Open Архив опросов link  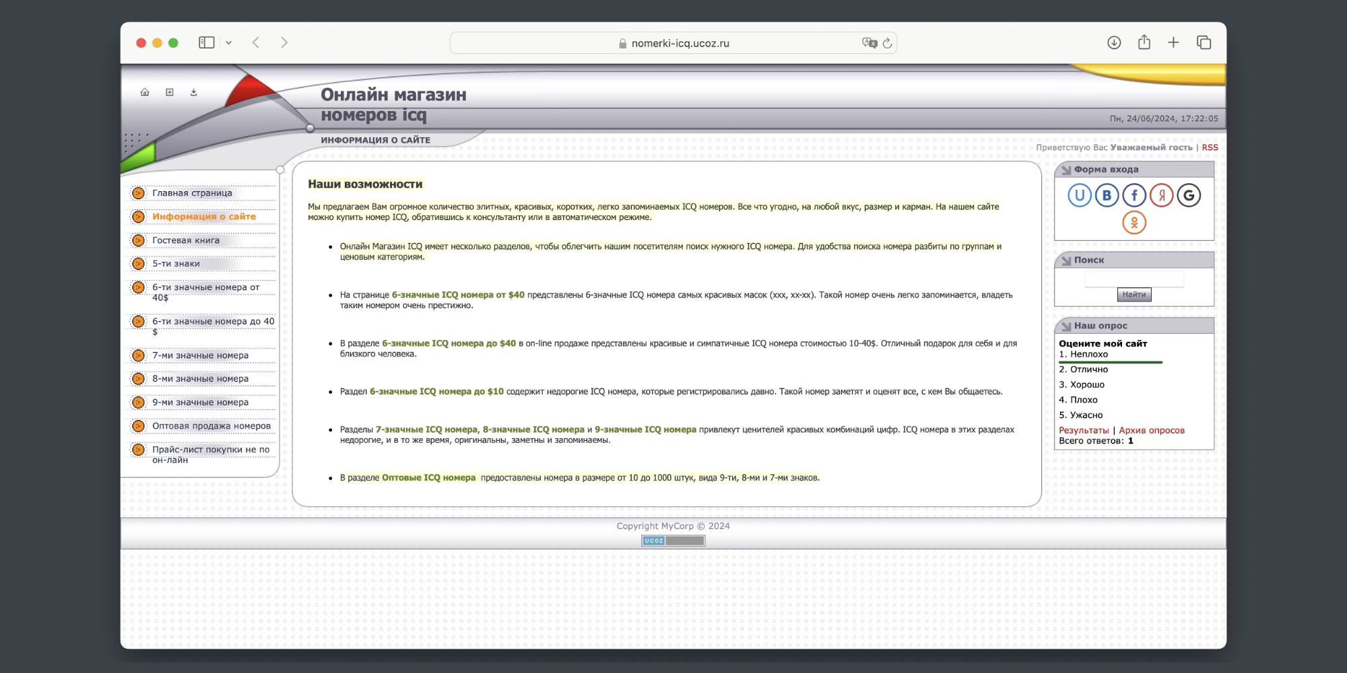pos(1152,430)
